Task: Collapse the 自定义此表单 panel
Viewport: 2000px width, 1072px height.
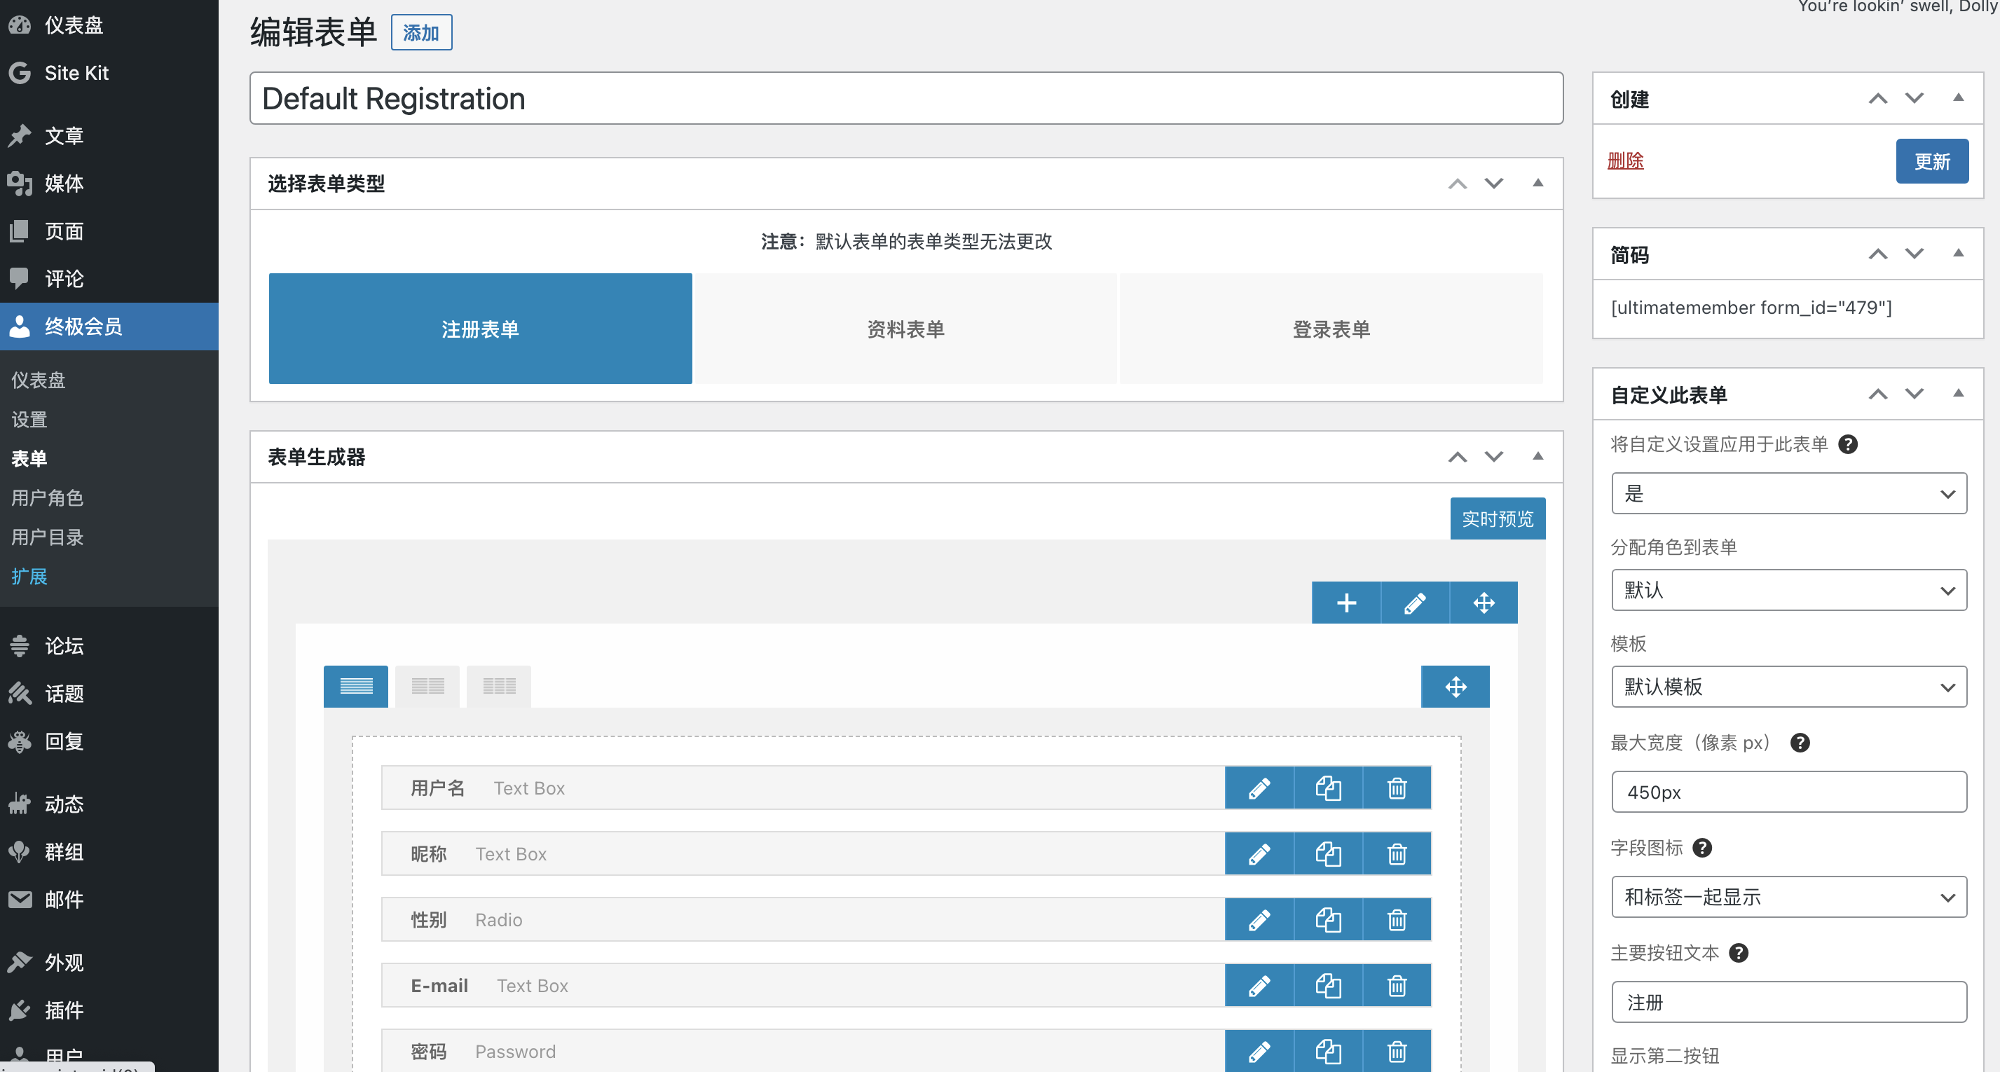Action: coord(1958,394)
